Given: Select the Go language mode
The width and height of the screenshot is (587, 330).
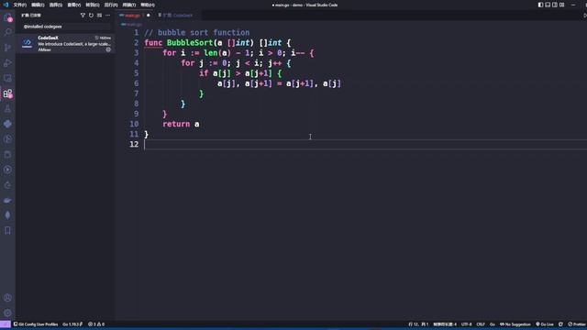Looking at the screenshot, I should pos(493,324).
